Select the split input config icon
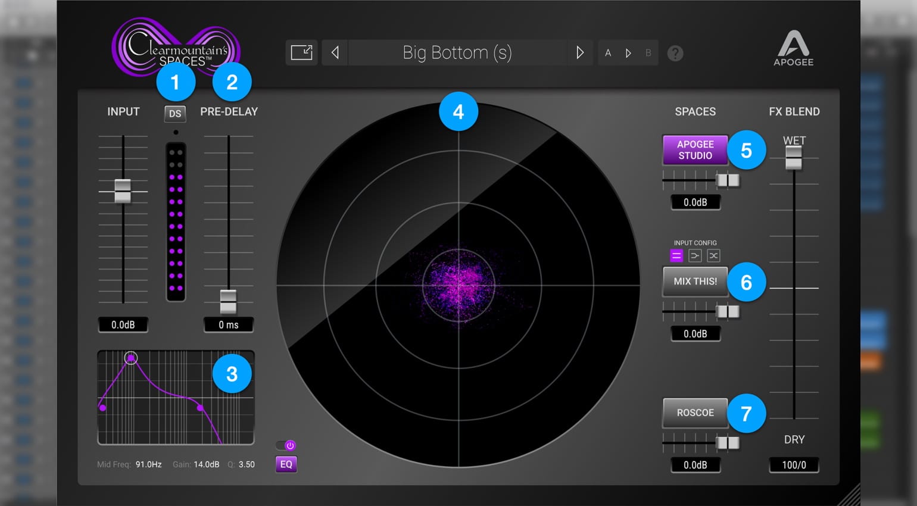This screenshot has width=917, height=506. (x=695, y=255)
